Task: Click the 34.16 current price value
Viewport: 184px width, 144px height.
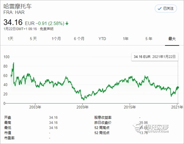Action: click(x=13, y=22)
